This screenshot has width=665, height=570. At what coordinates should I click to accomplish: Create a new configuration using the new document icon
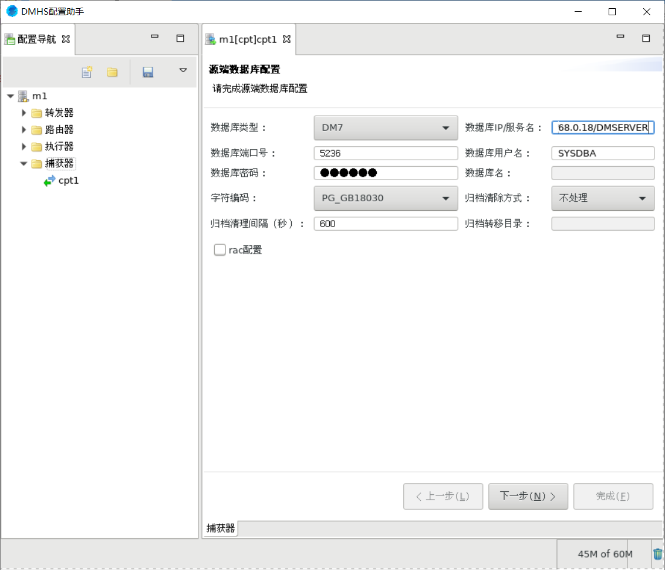pyautogui.click(x=87, y=72)
